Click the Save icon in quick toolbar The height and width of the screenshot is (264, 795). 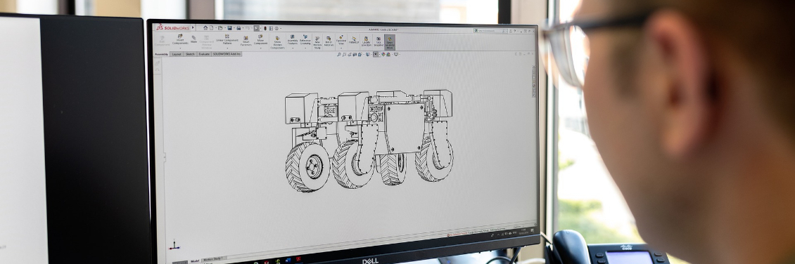click(x=229, y=28)
